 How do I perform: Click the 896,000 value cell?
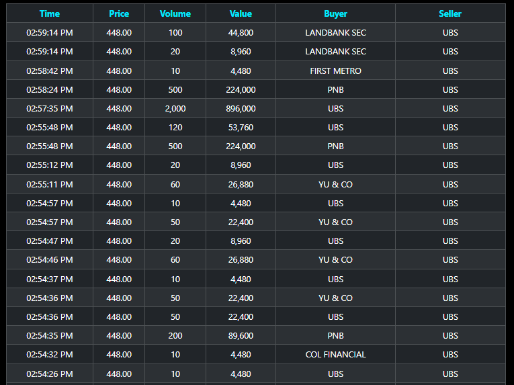[241, 108]
